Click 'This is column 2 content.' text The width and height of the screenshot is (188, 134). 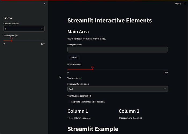tap(131, 118)
